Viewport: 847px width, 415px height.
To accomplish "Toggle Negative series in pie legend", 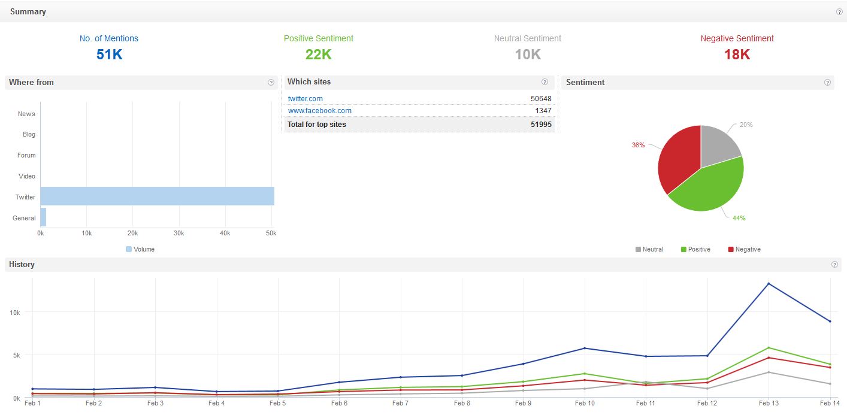I will (x=744, y=249).
